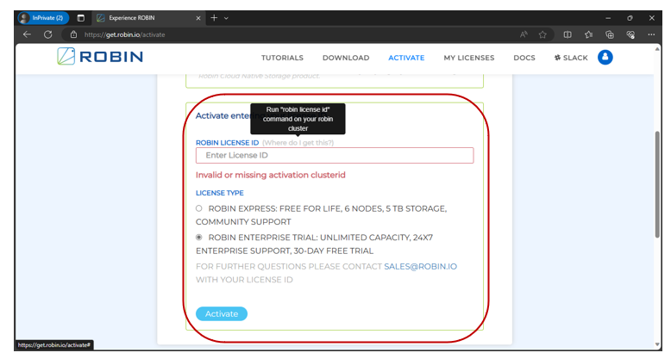Click '(Where do I get this?)' link
Screen dimensions: 671x359
pos(298,143)
